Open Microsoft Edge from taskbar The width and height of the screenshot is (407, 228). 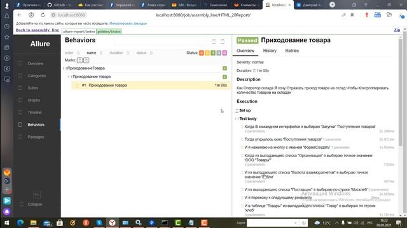(x=20, y=222)
